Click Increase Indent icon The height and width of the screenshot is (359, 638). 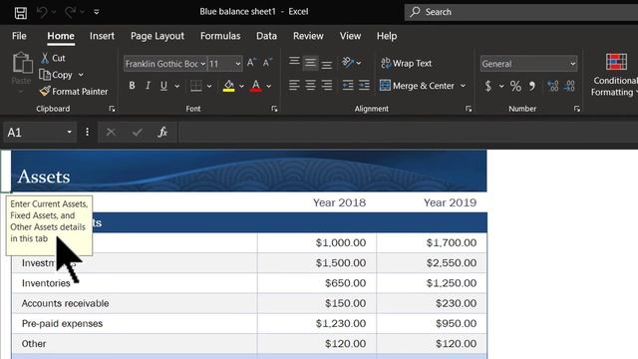click(x=364, y=85)
